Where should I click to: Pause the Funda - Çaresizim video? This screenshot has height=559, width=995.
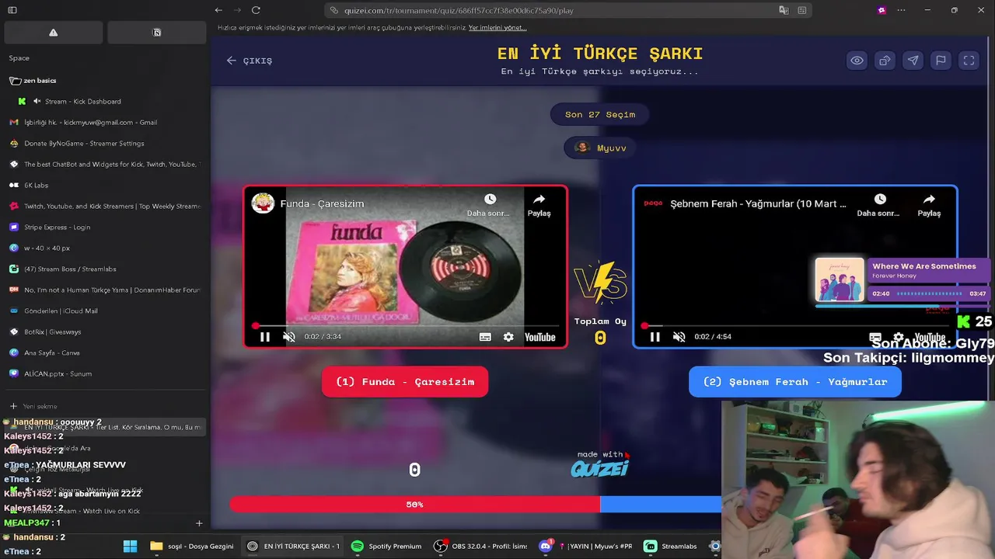pyautogui.click(x=265, y=337)
